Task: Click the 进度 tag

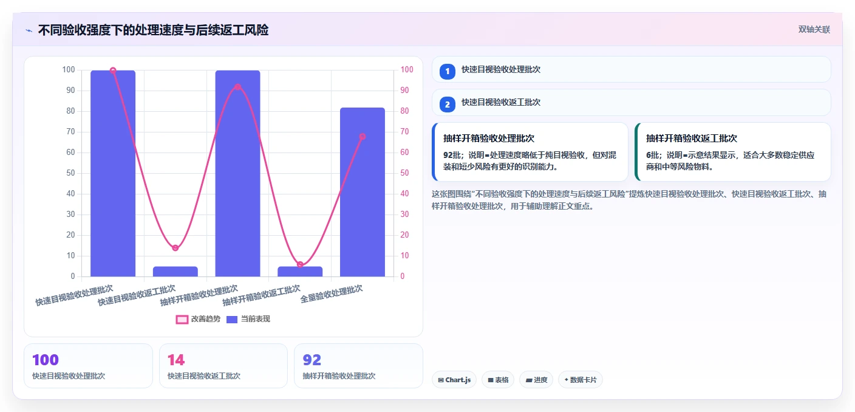Action: pos(536,380)
